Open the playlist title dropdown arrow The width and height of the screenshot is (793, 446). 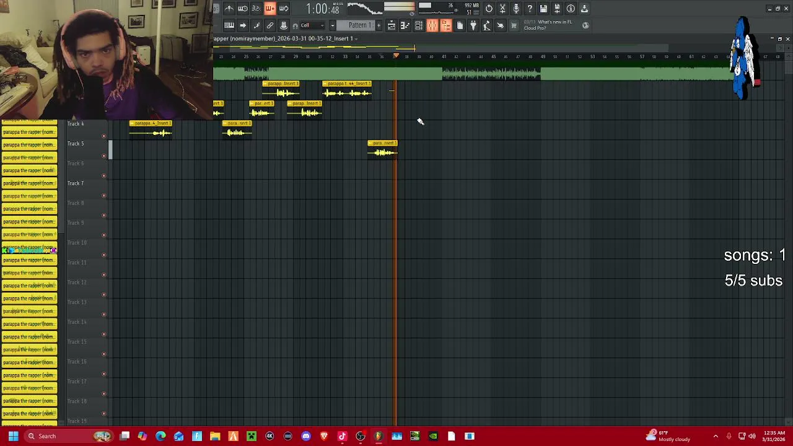click(x=356, y=38)
